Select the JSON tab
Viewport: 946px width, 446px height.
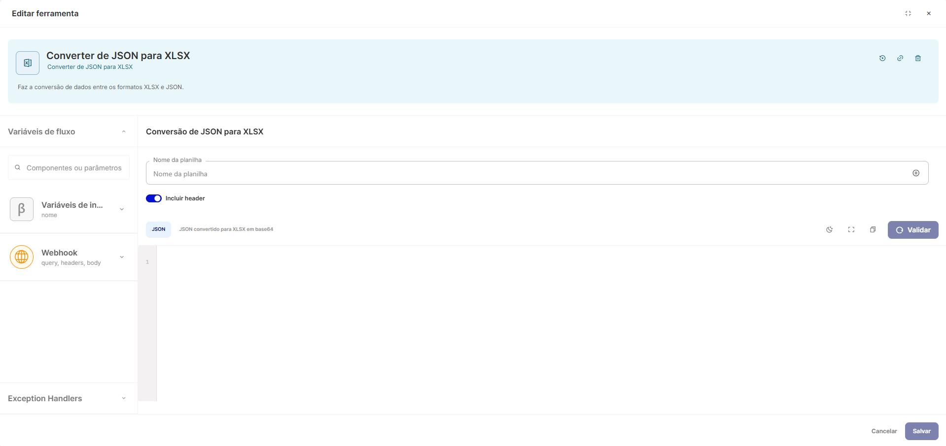click(158, 229)
